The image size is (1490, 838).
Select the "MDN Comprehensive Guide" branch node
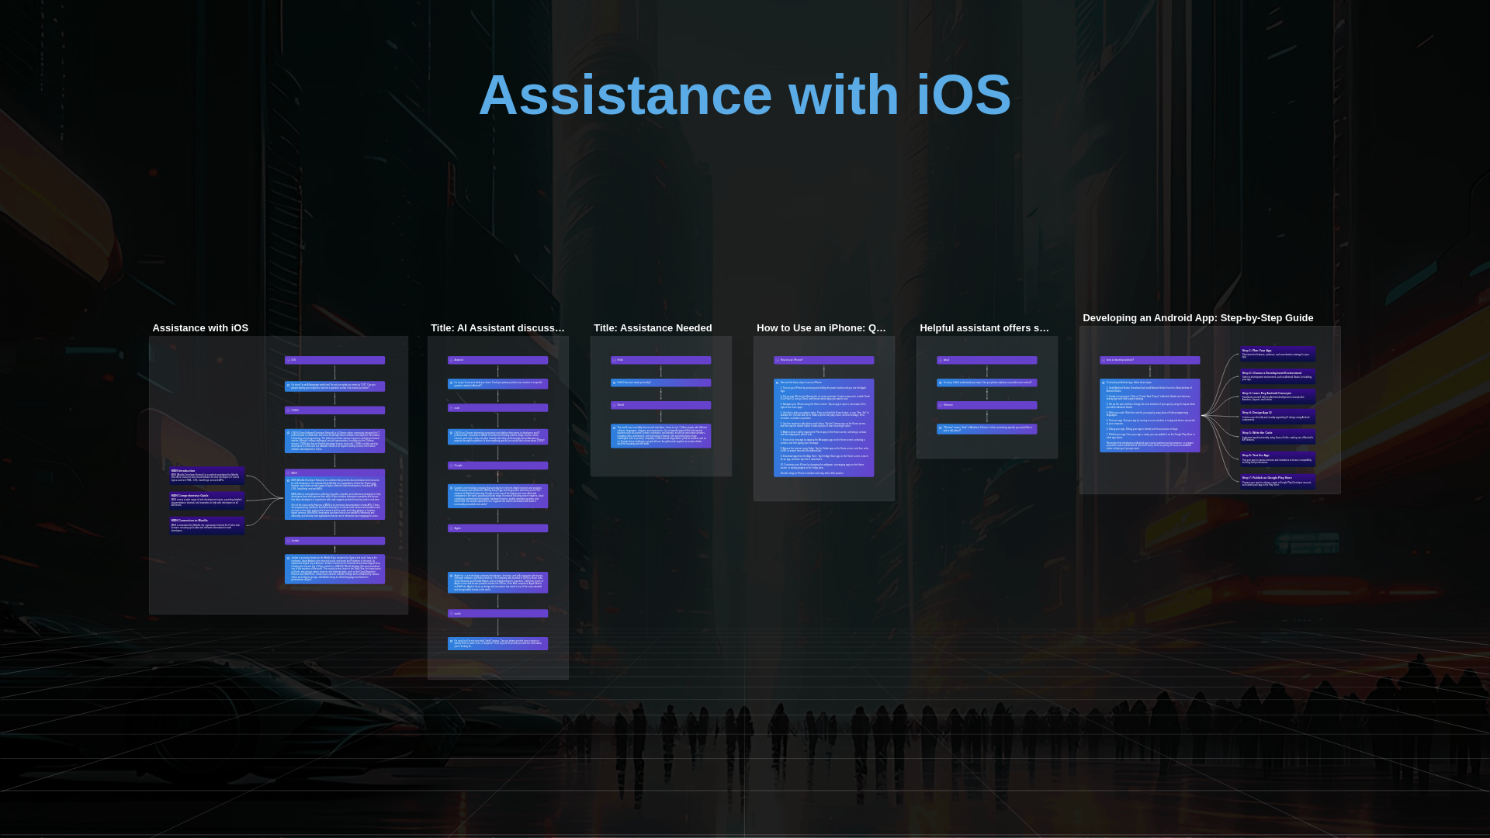click(207, 500)
